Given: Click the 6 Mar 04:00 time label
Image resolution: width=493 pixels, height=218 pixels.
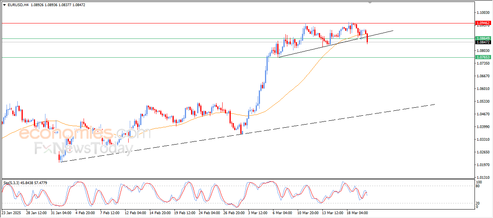Looking at the screenshot, I should coord(283,212).
